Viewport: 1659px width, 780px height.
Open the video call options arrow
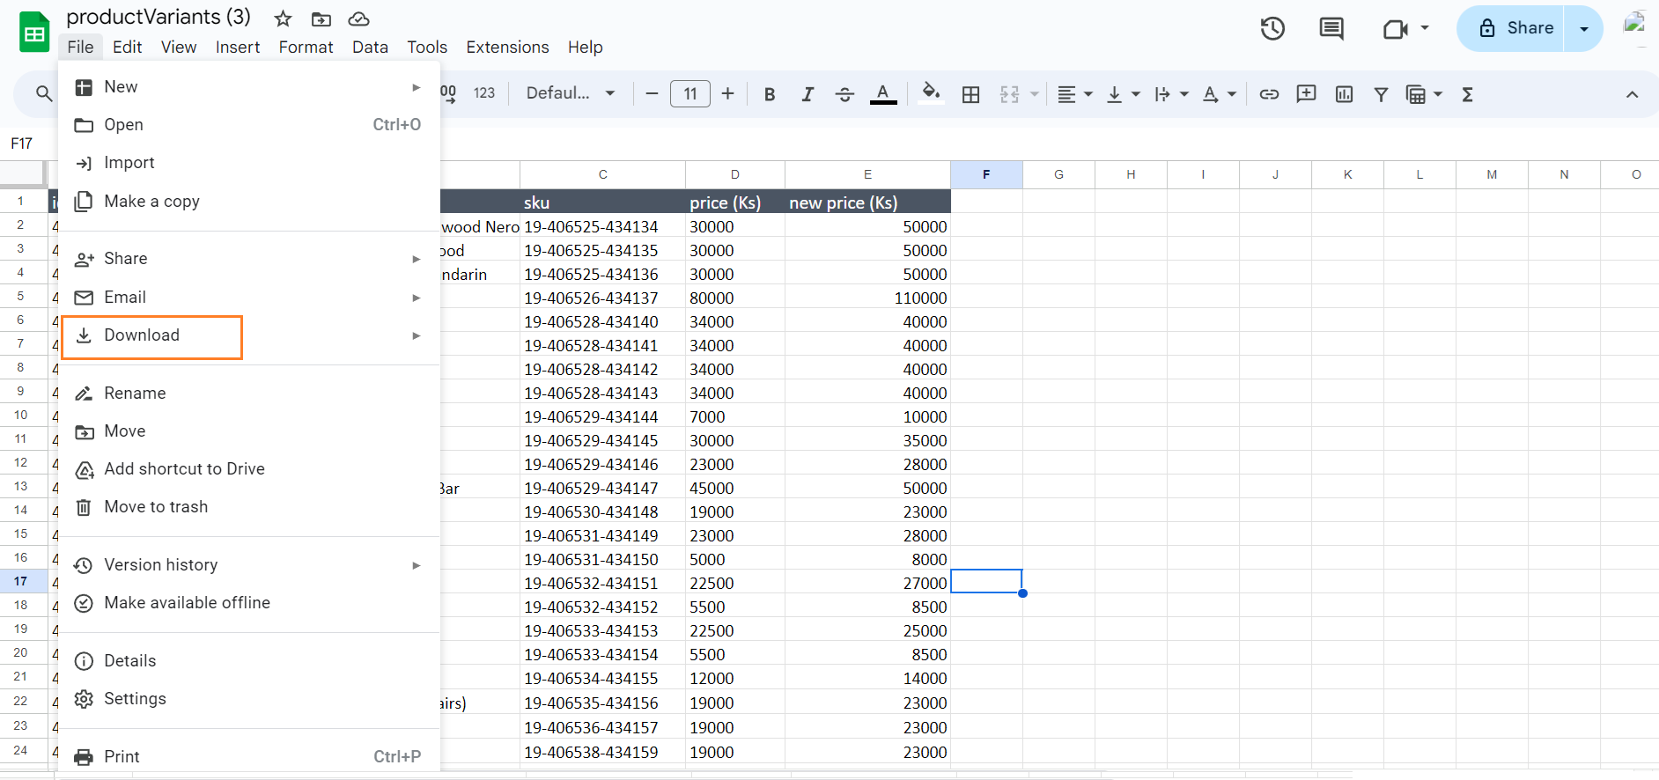[1425, 28]
